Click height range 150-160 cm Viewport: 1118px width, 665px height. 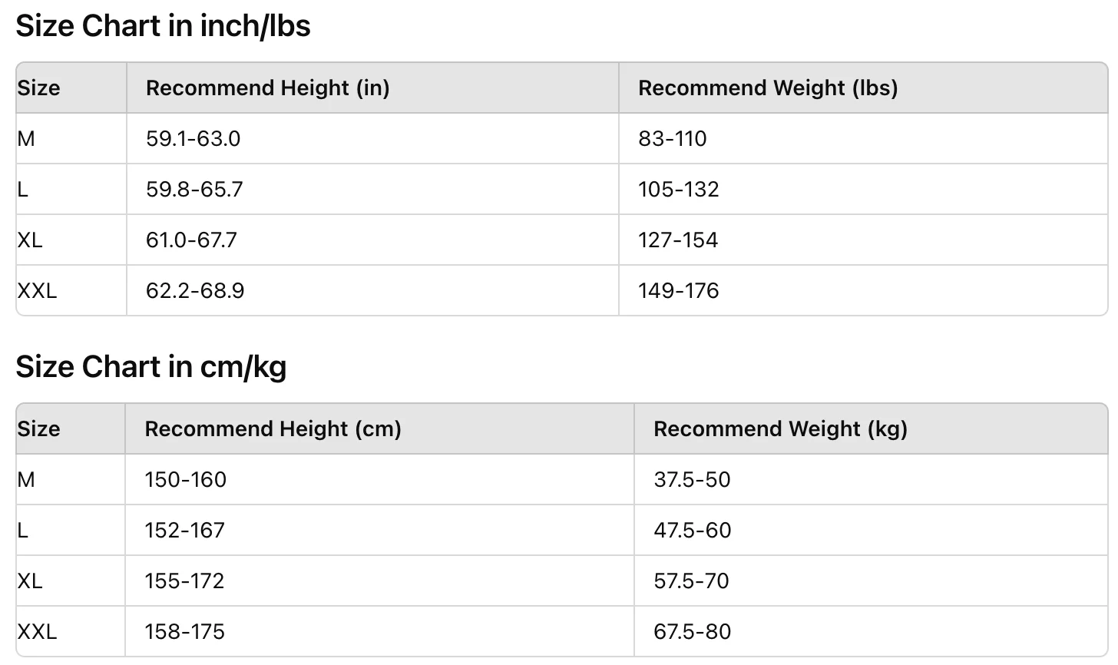(x=185, y=480)
